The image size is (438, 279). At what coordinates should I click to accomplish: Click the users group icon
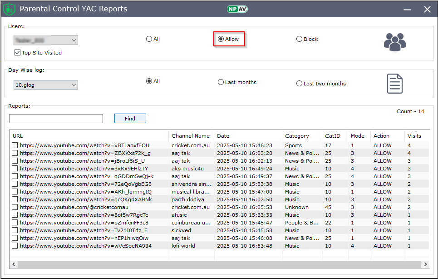[x=394, y=42]
